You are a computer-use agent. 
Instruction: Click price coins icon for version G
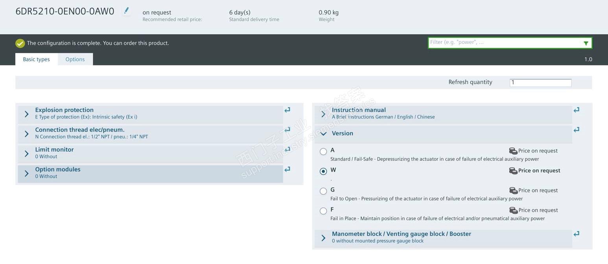coord(513,191)
